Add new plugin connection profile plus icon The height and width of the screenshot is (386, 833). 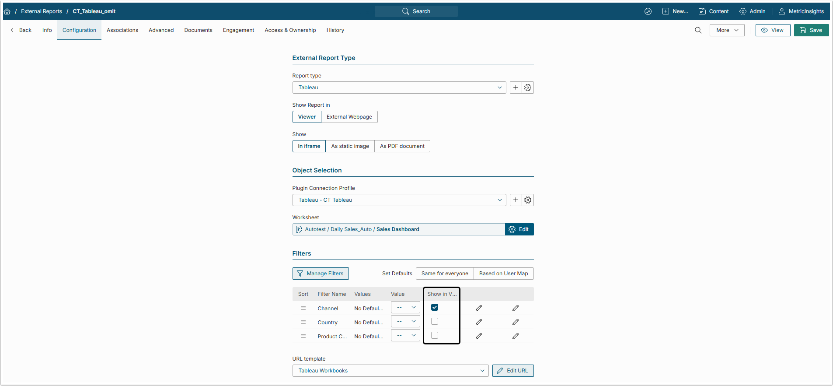pos(516,200)
